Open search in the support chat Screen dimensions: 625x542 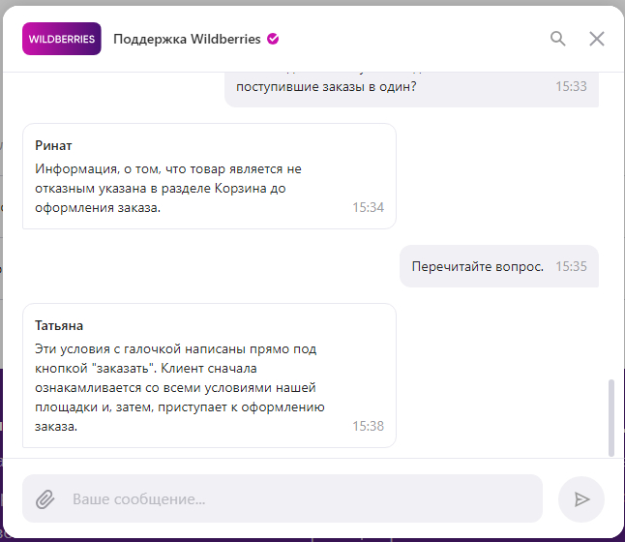click(557, 39)
